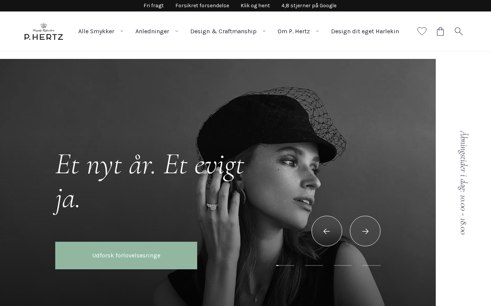Open the Alle Smykker menu
This screenshot has width=491, height=306.
click(x=96, y=31)
